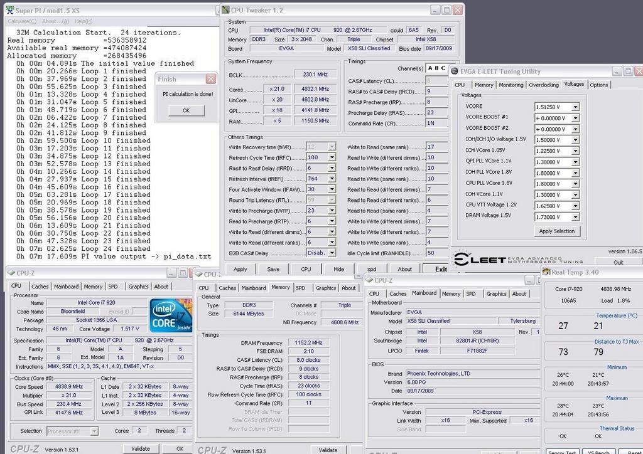Select the Options tab in EVGA E-LEET
The image size is (643, 454).
pyautogui.click(x=598, y=85)
